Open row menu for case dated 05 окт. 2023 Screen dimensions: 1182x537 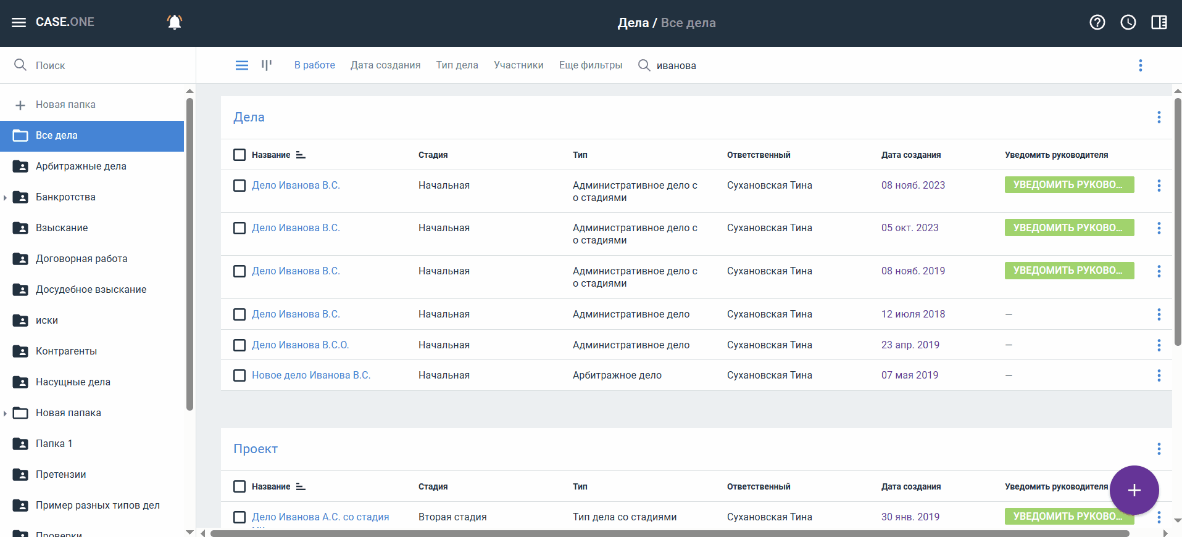(x=1159, y=228)
